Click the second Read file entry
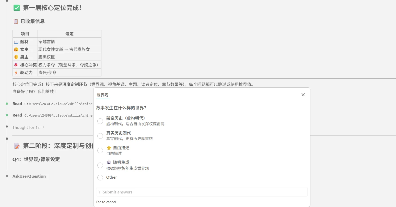The width and height of the screenshot is (396, 207). pos(53,115)
